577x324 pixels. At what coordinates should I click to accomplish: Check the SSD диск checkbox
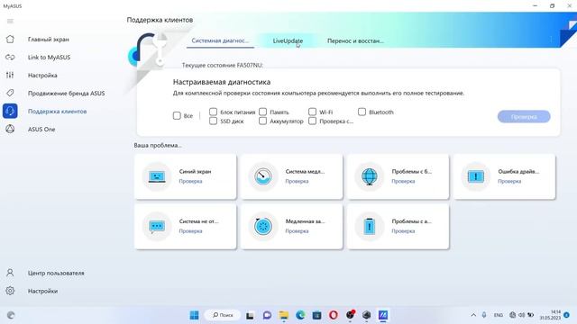(213, 121)
